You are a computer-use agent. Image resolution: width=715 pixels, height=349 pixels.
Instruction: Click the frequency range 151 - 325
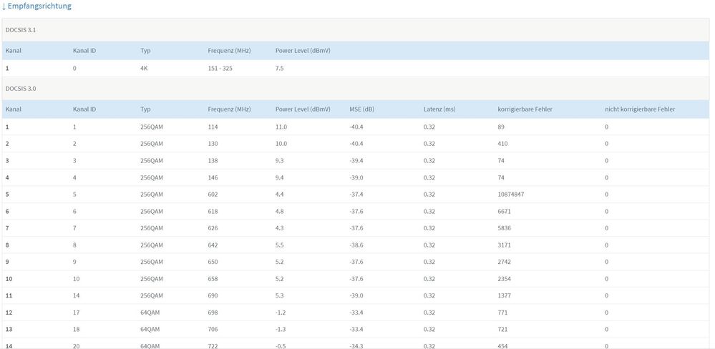[x=220, y=69]
